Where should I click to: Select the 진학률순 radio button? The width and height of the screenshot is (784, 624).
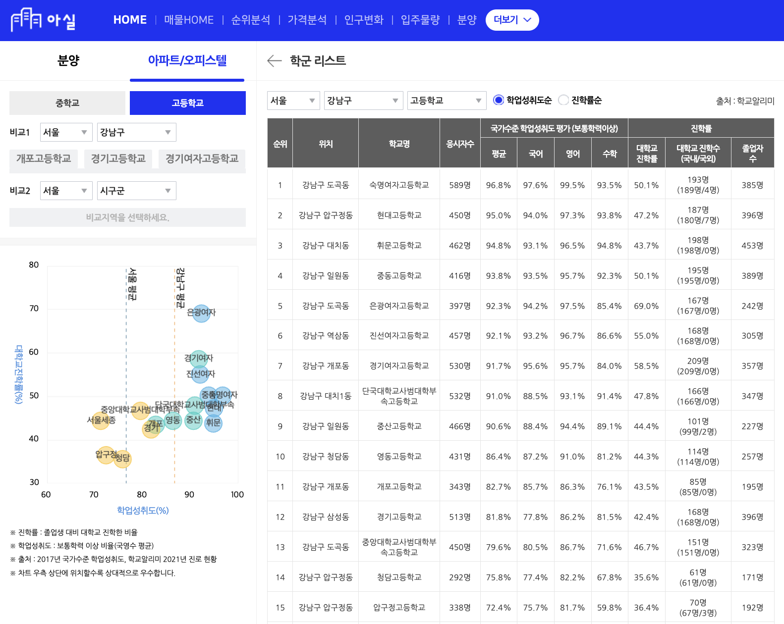tap(563, 100)
